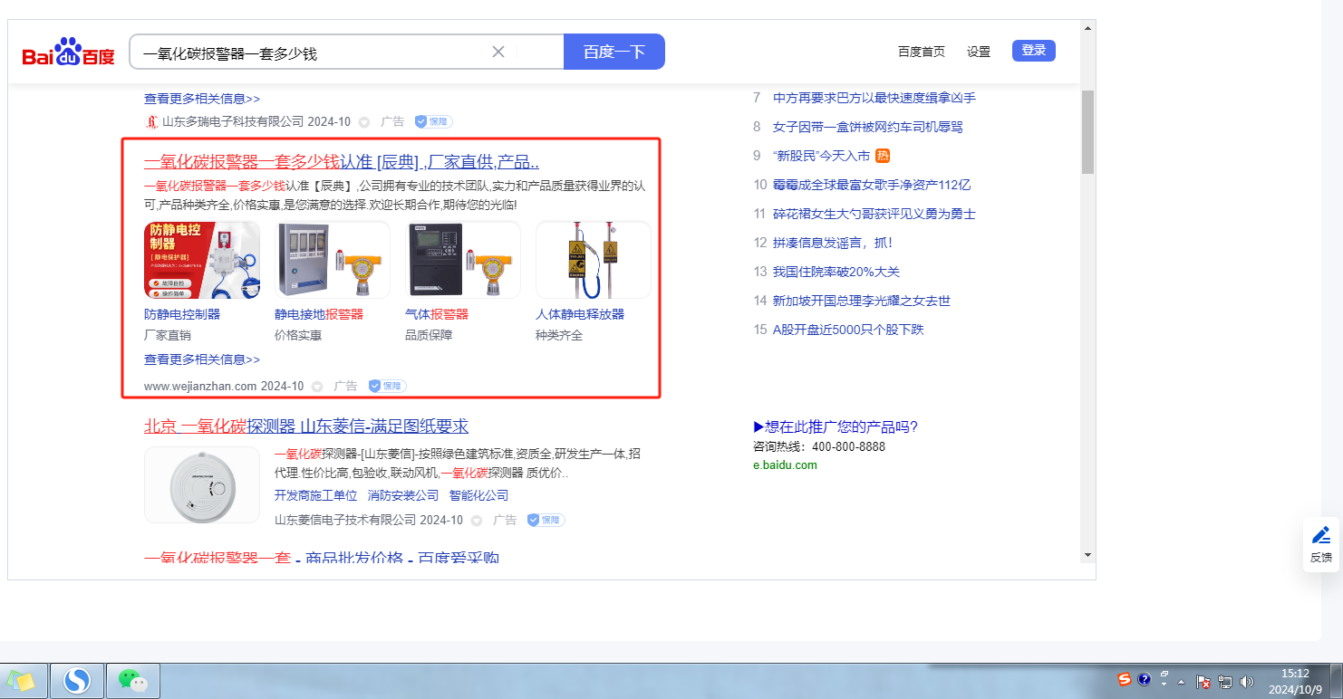The height and width of the screenshot is (699, 1343).
Task: Open result title 北京 一氧化碳探测器 山东菱信
Action: (x=306, y=426)
